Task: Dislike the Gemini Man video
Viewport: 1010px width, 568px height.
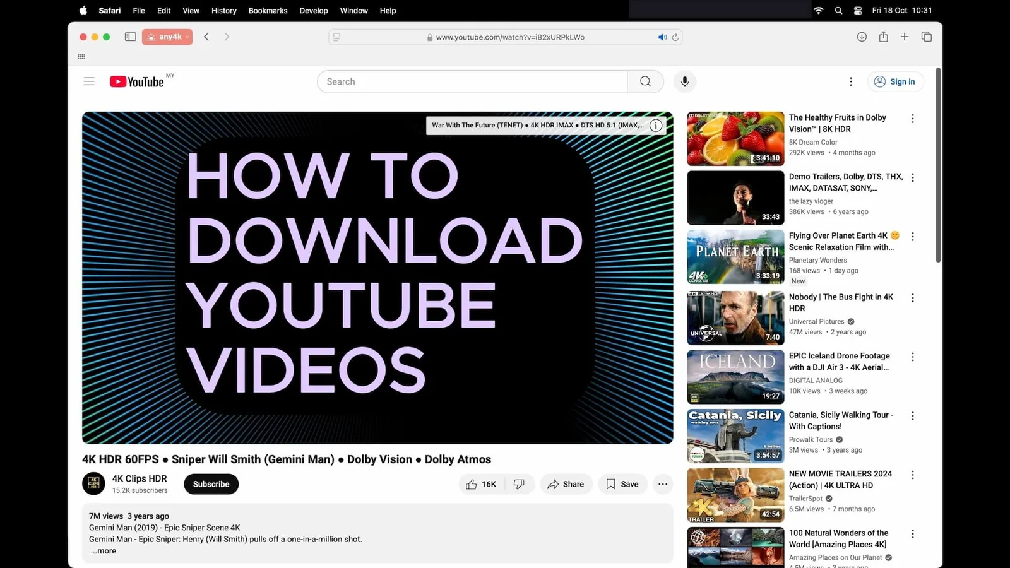Action: [x=519, y=484]
